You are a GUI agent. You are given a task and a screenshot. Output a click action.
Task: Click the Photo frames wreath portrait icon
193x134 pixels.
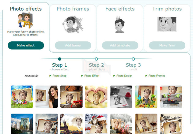click(x=73, y=24)
